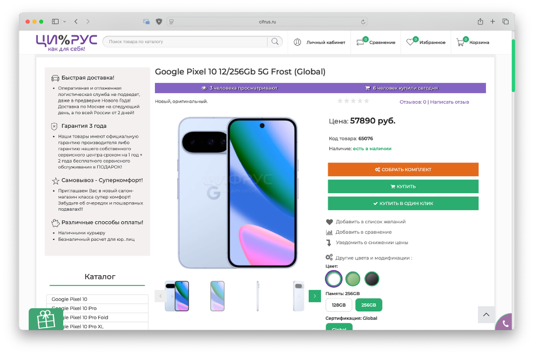Go forward with Safari forward arrow
This screenshot has width=534, height=355.
pyautogui.click(x=88, y=21)
